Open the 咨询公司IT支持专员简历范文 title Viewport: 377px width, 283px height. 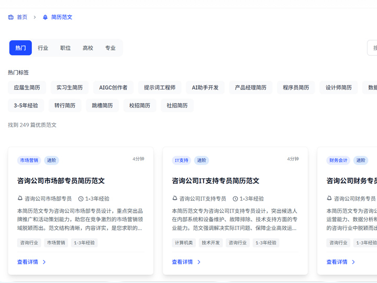[x=216, y=181]
